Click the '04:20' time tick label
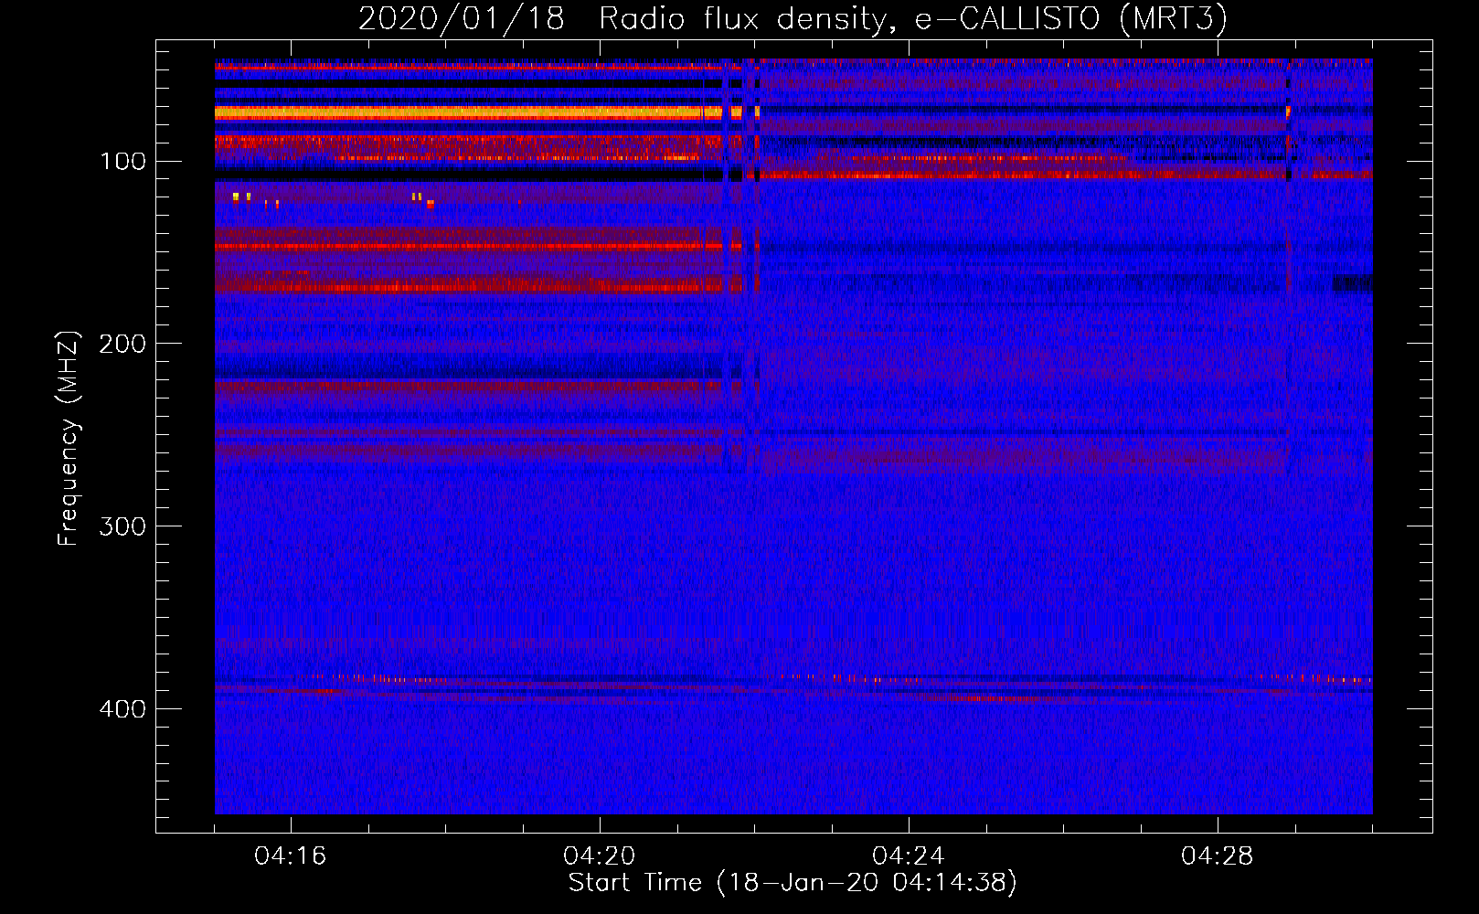This screenshot has width=1479, height=914. tap(600, 856)
